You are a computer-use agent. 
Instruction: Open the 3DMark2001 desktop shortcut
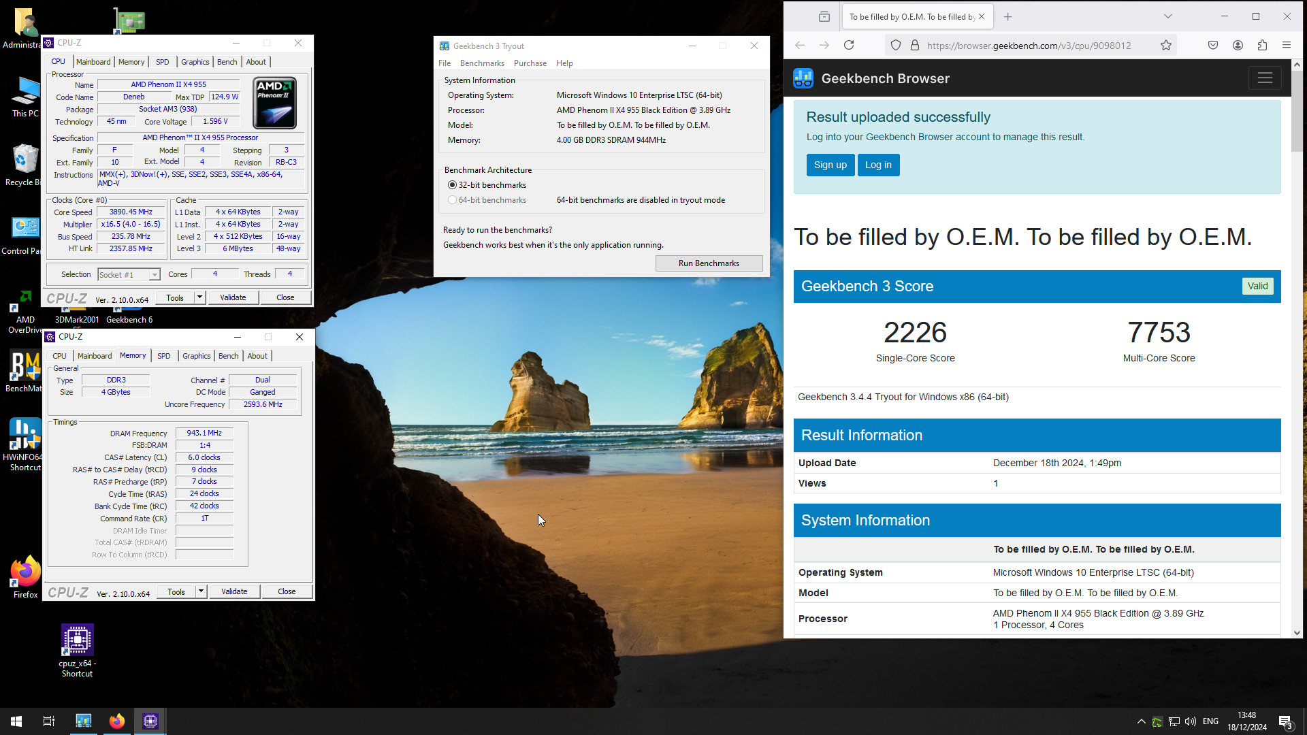point(77,319)
